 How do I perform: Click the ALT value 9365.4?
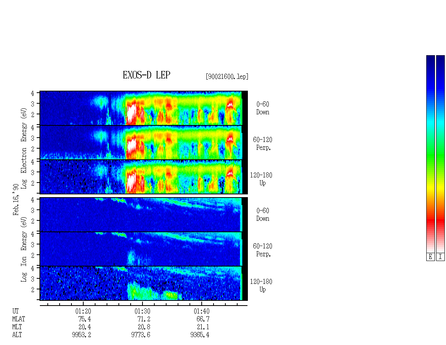[200, 335]
